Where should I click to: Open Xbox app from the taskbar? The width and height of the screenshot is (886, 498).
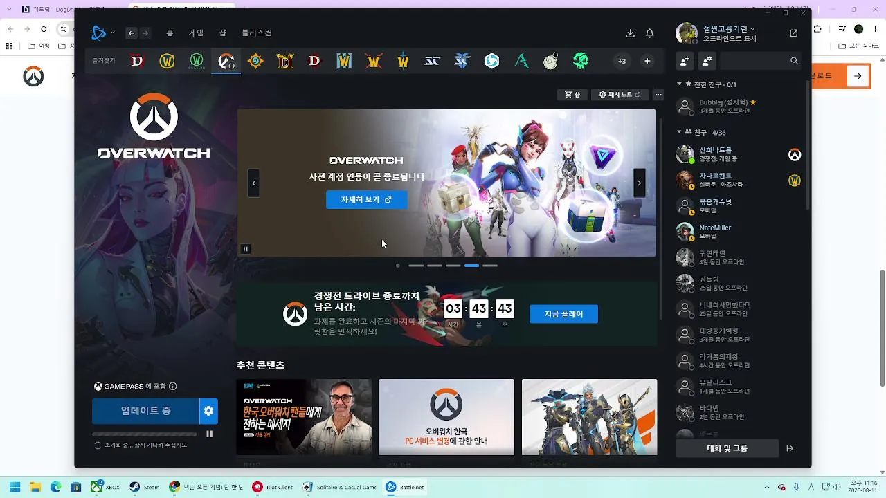pyautogui.click(x=105, y=487)
